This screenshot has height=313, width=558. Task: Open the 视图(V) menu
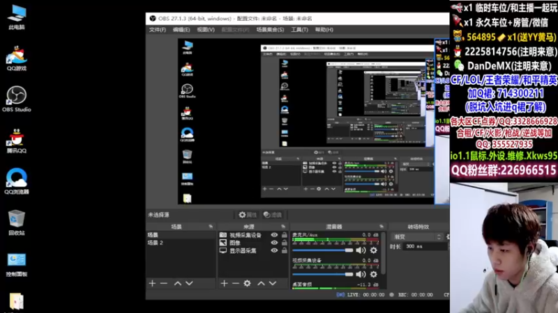coord(206,30)
